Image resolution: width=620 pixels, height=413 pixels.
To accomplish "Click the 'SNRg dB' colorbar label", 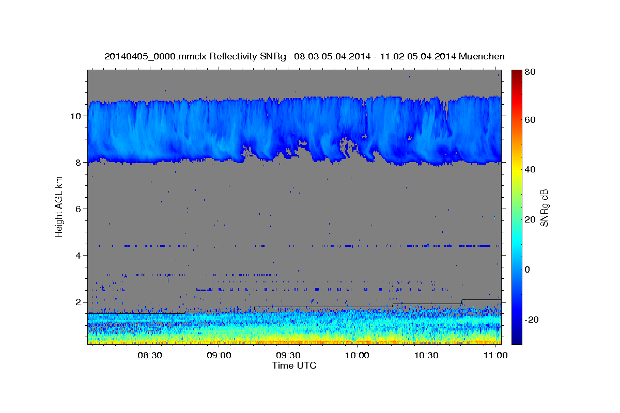I will [544, 208].
